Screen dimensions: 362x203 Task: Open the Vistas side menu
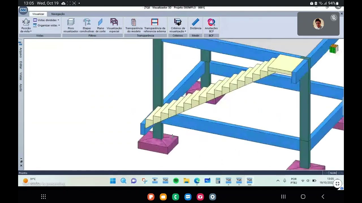(x=21, y=76)
